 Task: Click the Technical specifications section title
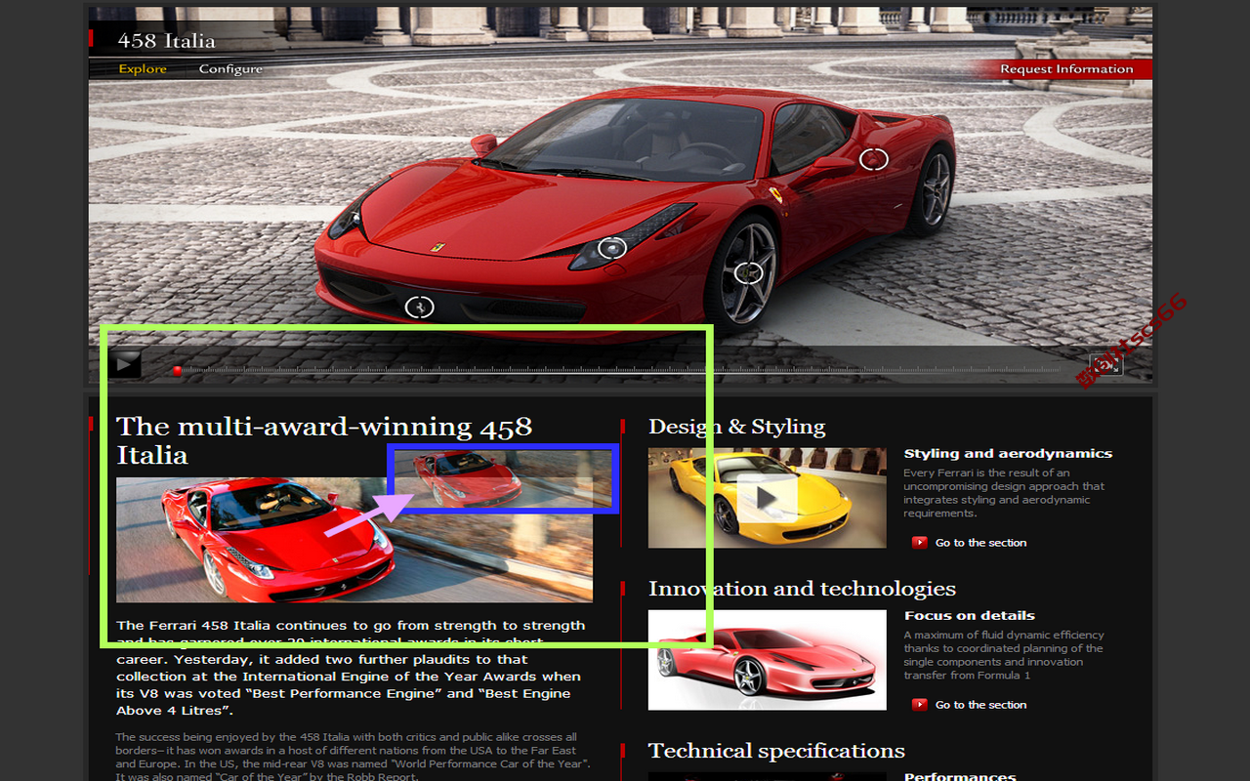click(x=776, y=751)
